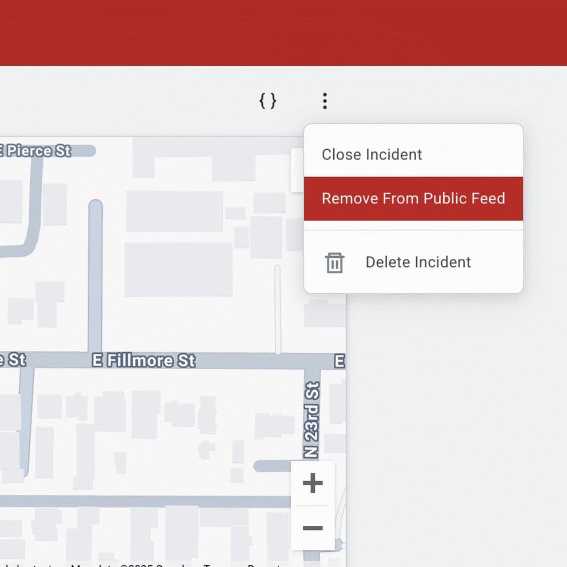
Task: Select the Close Incident menu option
Action: click(372, 154)
